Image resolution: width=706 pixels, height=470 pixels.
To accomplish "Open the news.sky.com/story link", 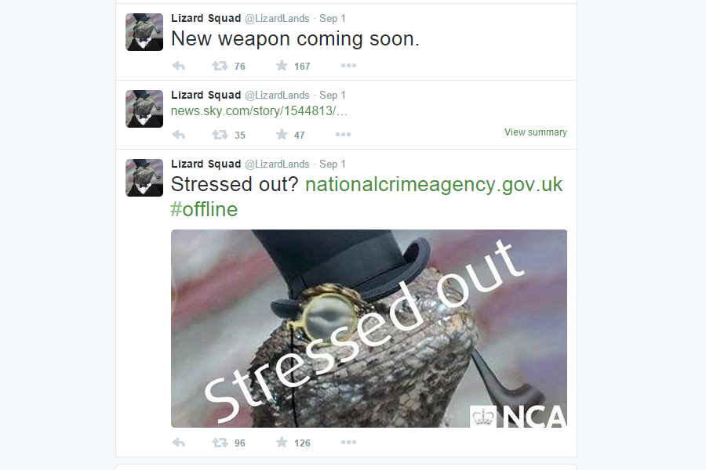I will [259, 110].
